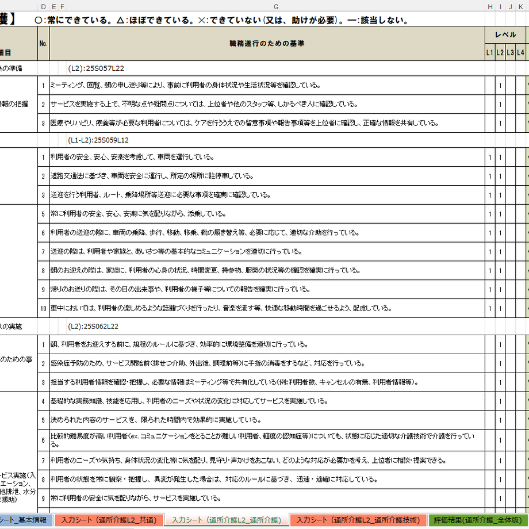Go to the 評価結果(通所介護_全体版) sheet tab
The image size is (529, 529).
(x=478, y=520)
